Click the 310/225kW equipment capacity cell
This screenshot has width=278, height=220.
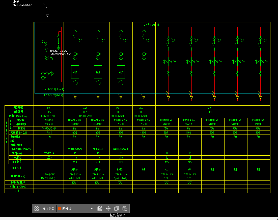coord(49,153)
